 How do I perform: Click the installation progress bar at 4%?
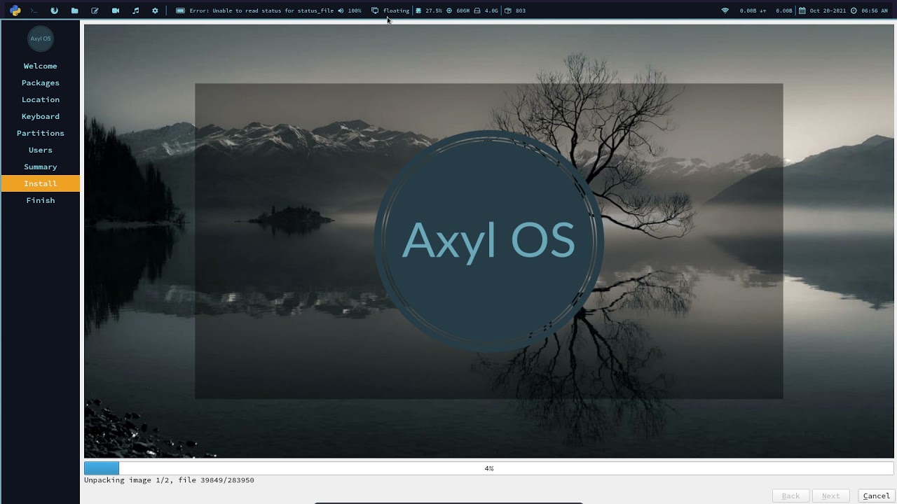(x=489, y=468)
